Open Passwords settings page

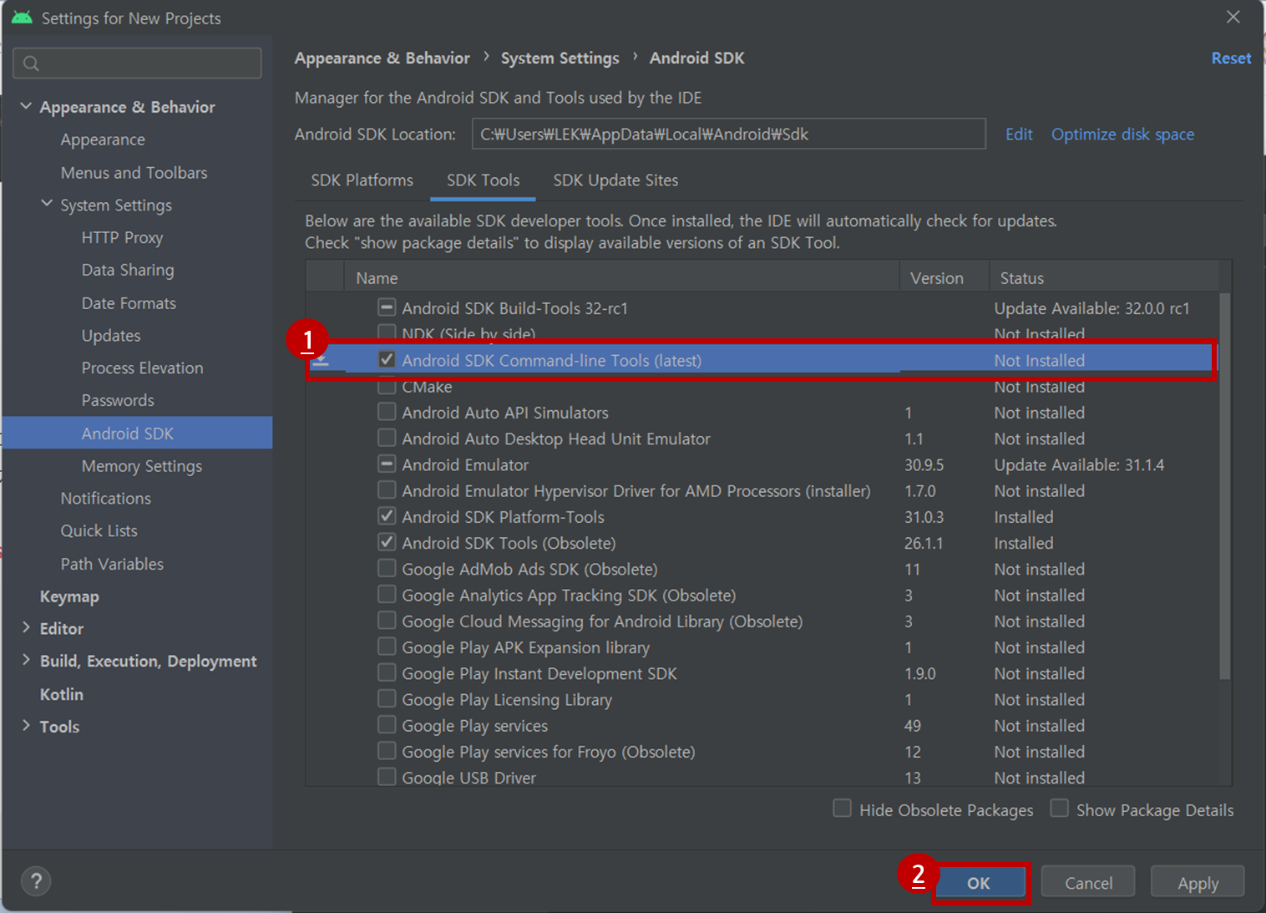[x=118, y=401]
